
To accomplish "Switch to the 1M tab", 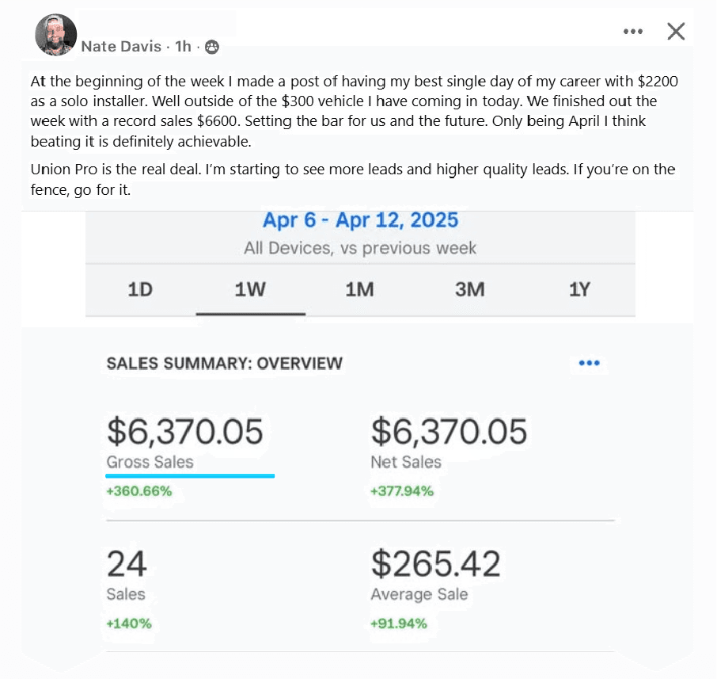I will (x=360, y=289).
